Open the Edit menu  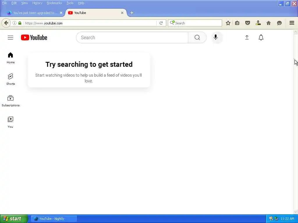pos(14,3)
